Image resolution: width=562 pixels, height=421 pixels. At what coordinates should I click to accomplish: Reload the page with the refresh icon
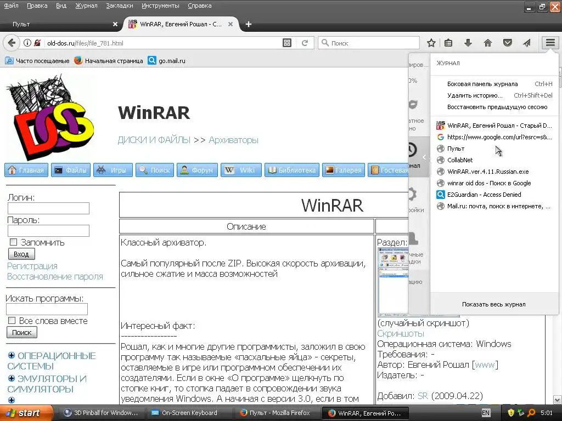pos(305,43)
